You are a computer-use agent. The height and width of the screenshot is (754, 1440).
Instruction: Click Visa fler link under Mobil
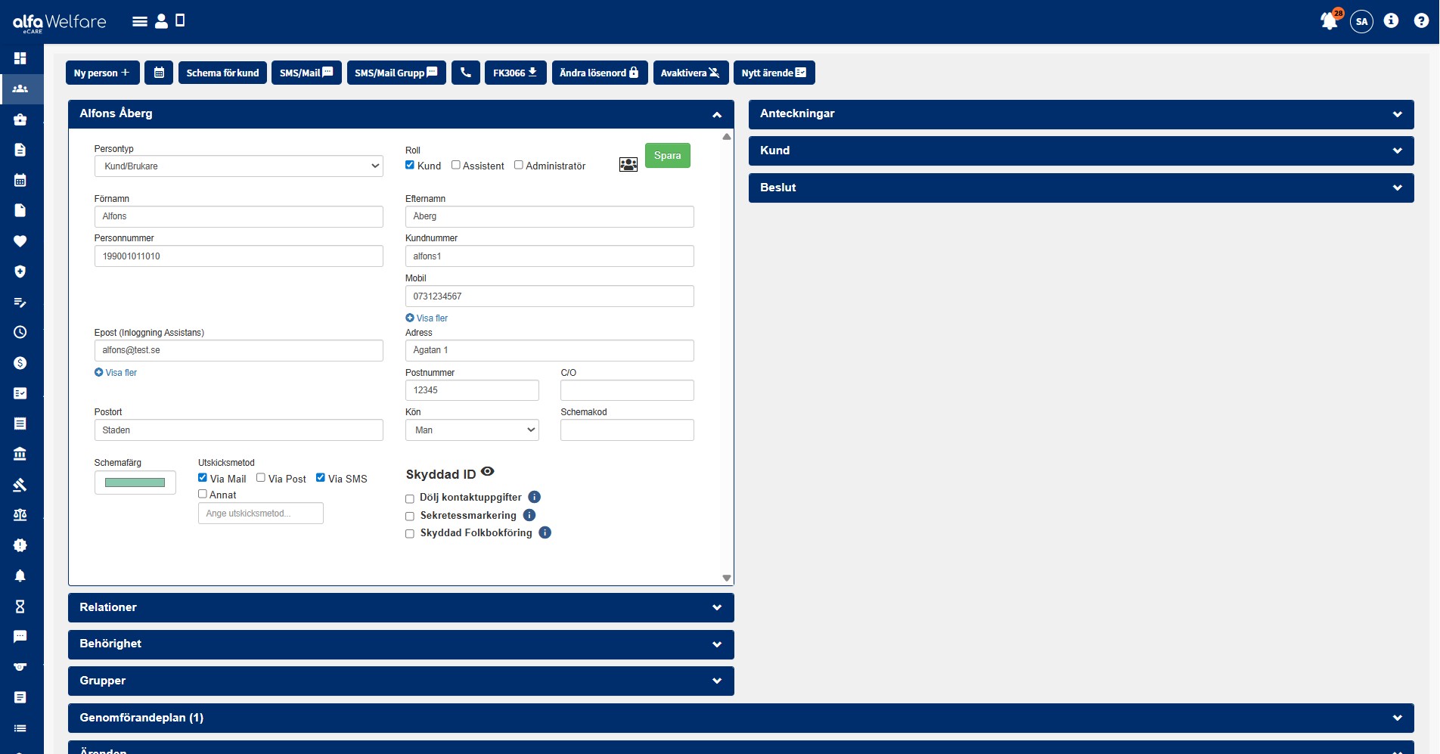click(432, 318)
